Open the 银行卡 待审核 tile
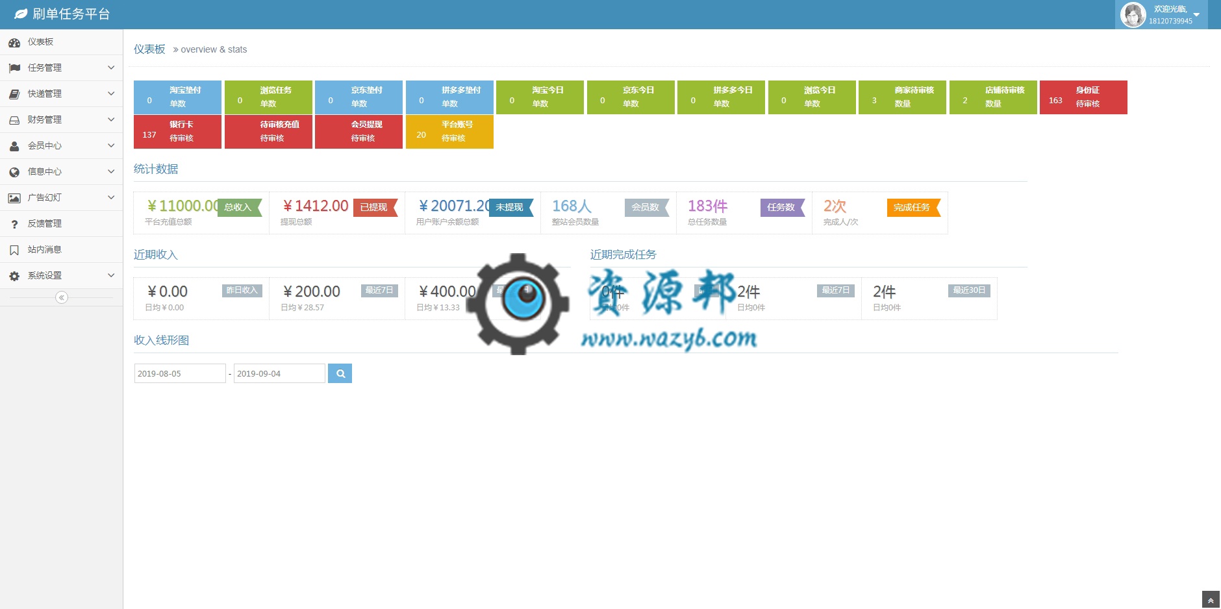The height and width of the screenshot is (609, 1221). (177, 132)
